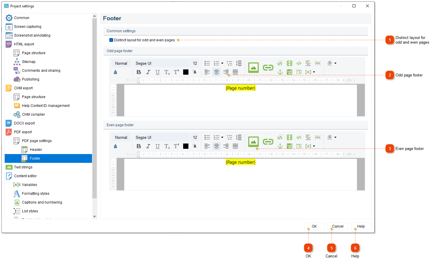Click the format painter brush in even footer toolbar
Viewport: 434px width, 263px height.
115,146
